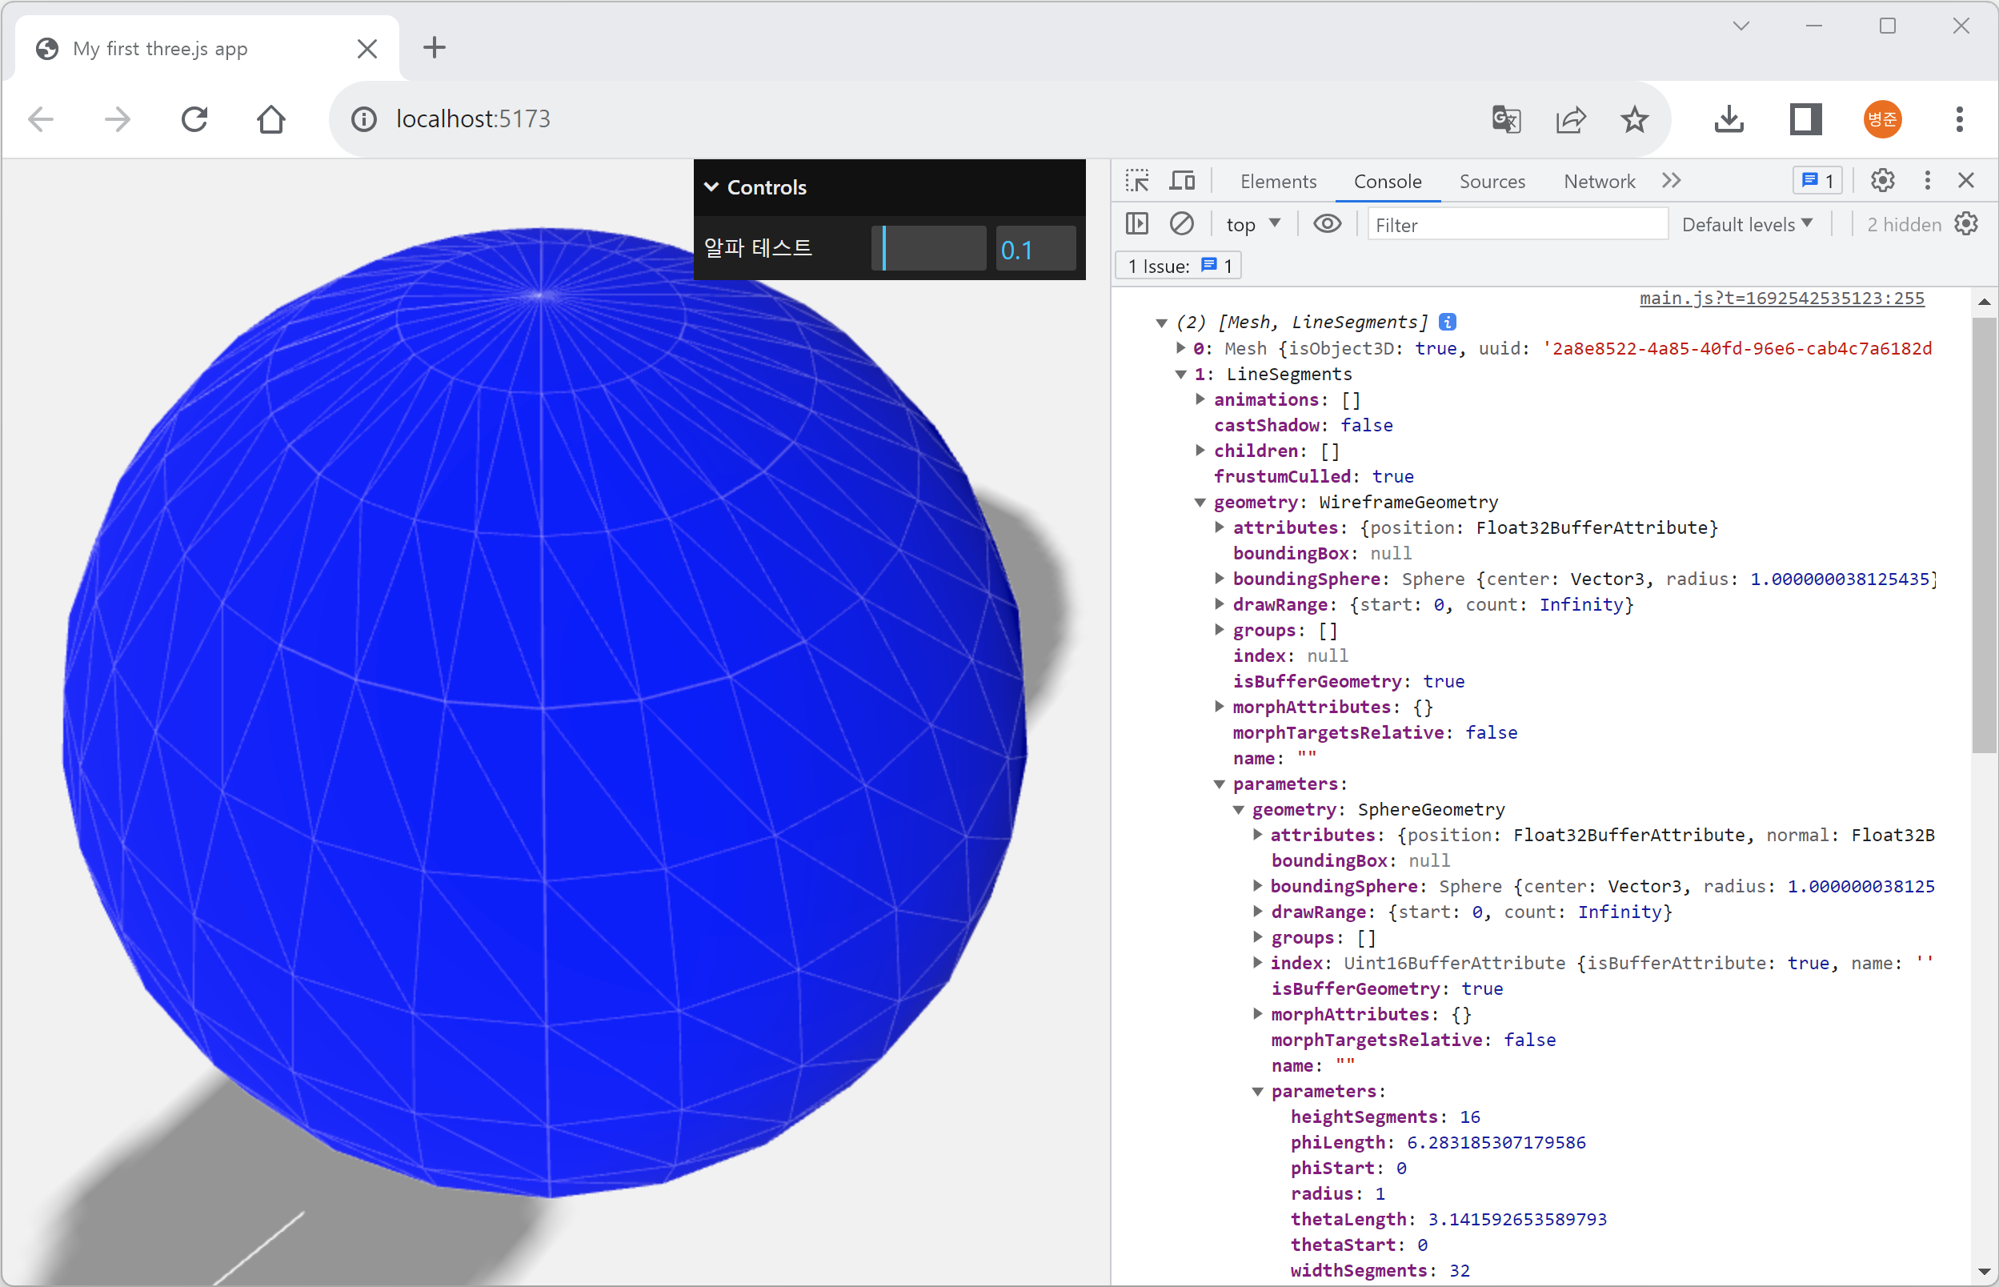Open the browser downloads icon
The height and width of the screenshot is (1287, 1999).
tap(1729, 119)
